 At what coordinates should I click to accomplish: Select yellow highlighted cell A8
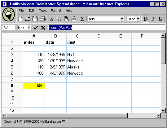pos(34,86)
